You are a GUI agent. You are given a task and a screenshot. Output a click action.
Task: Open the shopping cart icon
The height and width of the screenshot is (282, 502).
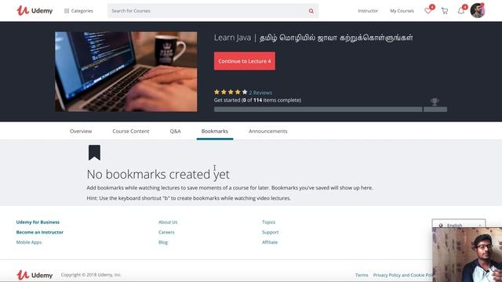coord(445,11)
